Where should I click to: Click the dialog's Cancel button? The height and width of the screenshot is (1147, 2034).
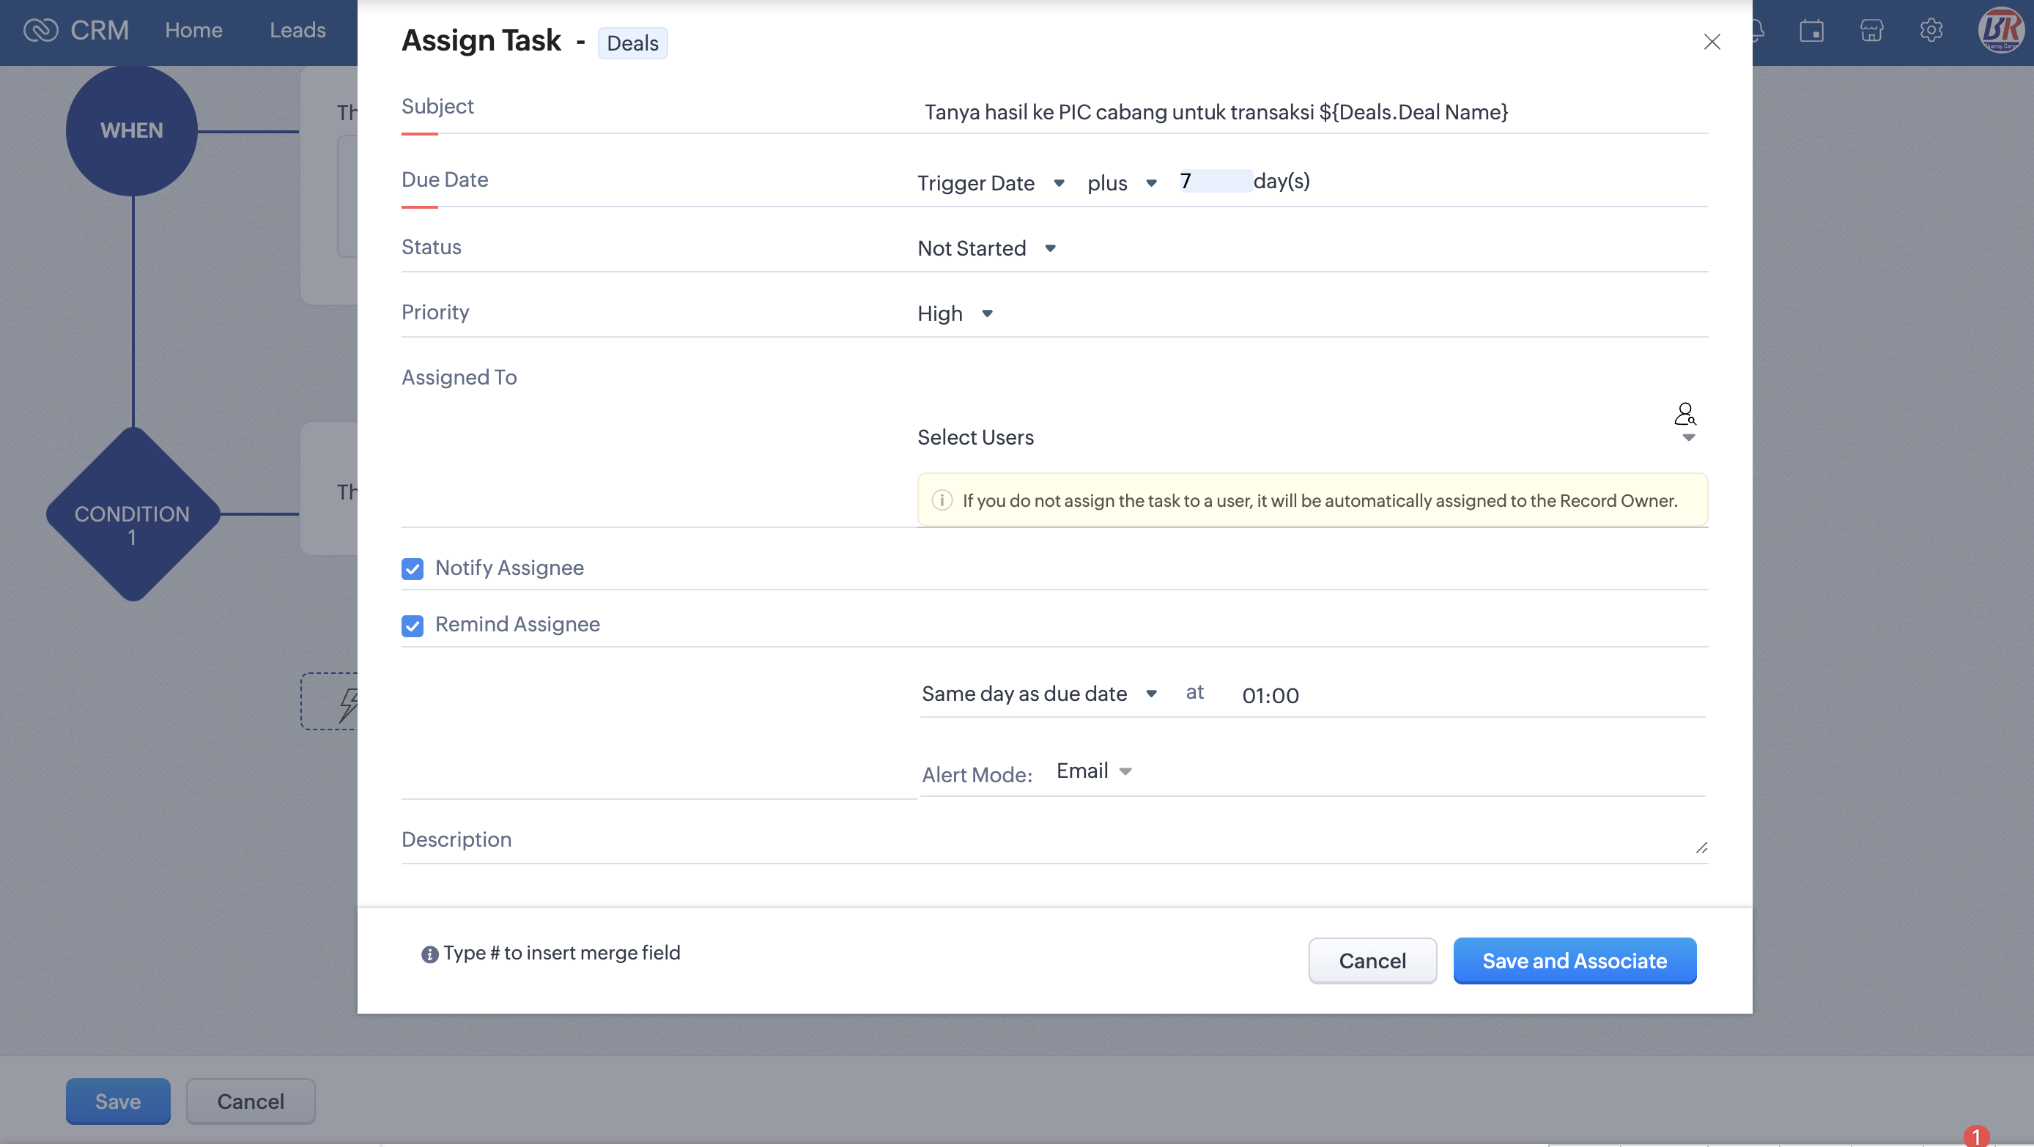tap(1372, 960)
